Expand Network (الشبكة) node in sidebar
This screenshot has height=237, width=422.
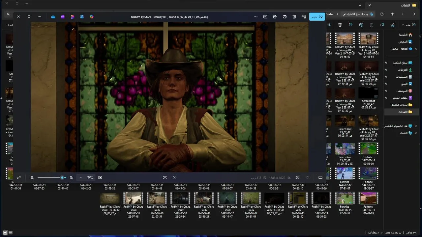click(416, 133)
